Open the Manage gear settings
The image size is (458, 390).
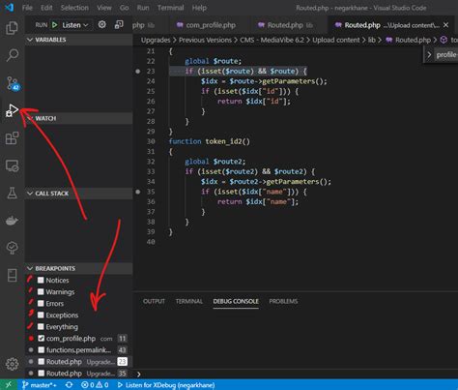pyautogui.click(x=12, y=364)
